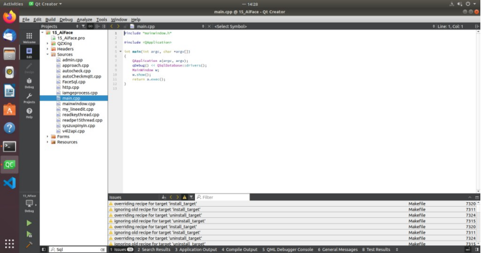Go to next issue
The image size is (481, 253).
(x=177, y=197)
